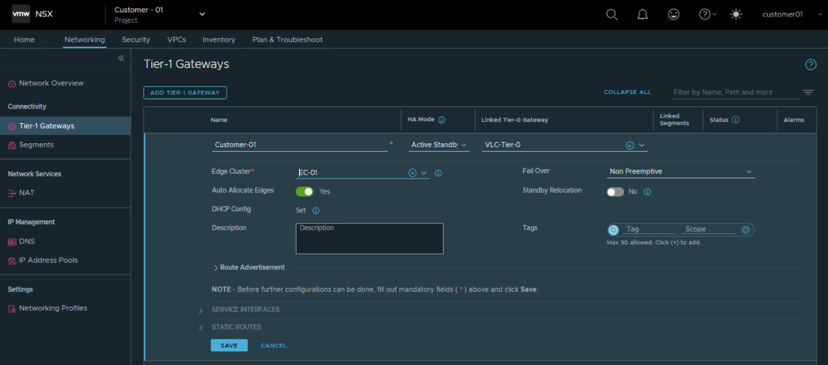The width and height of the screenshot is (828, 365).
Task: Switch theme using the sun icon
Action: 735,14
